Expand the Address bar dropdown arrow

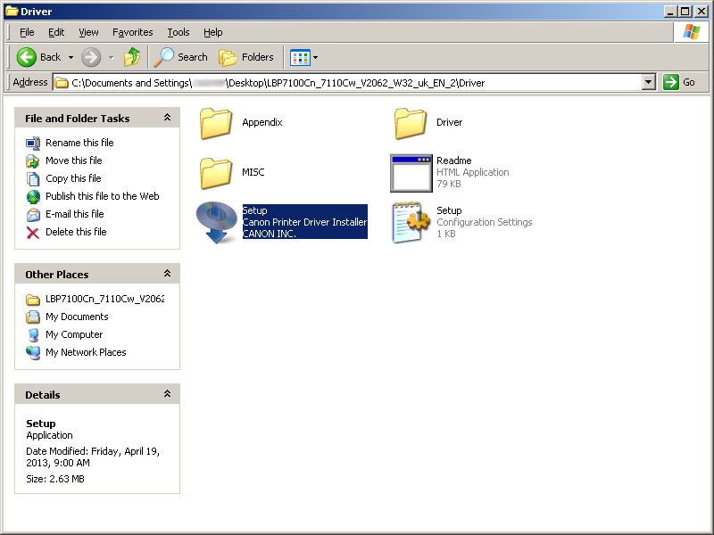[649, 82]
